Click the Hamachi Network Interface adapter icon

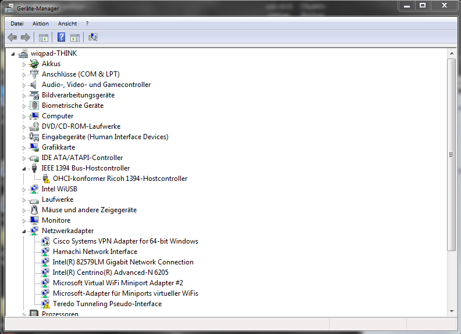pyautogui.click(x=45, y=252)
